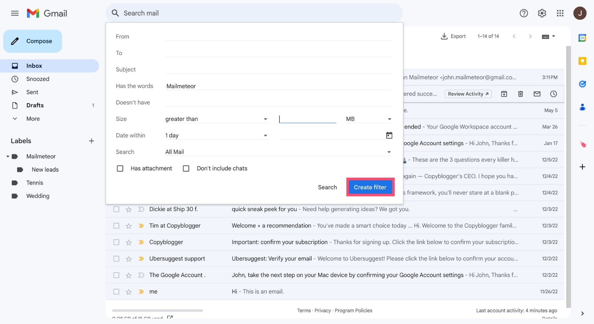Click the create new label plus icon
594x324 pixels.
(x=91, y=141)
